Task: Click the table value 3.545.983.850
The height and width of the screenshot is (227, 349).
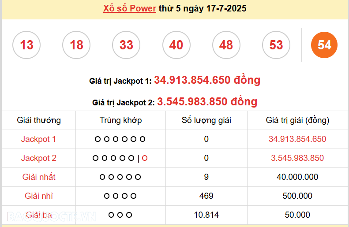Action: coord(297,158)
